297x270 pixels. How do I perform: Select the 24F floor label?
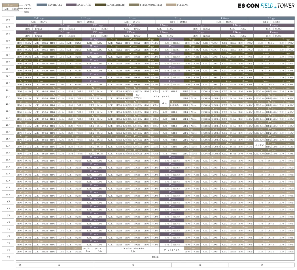pos(8,97)
